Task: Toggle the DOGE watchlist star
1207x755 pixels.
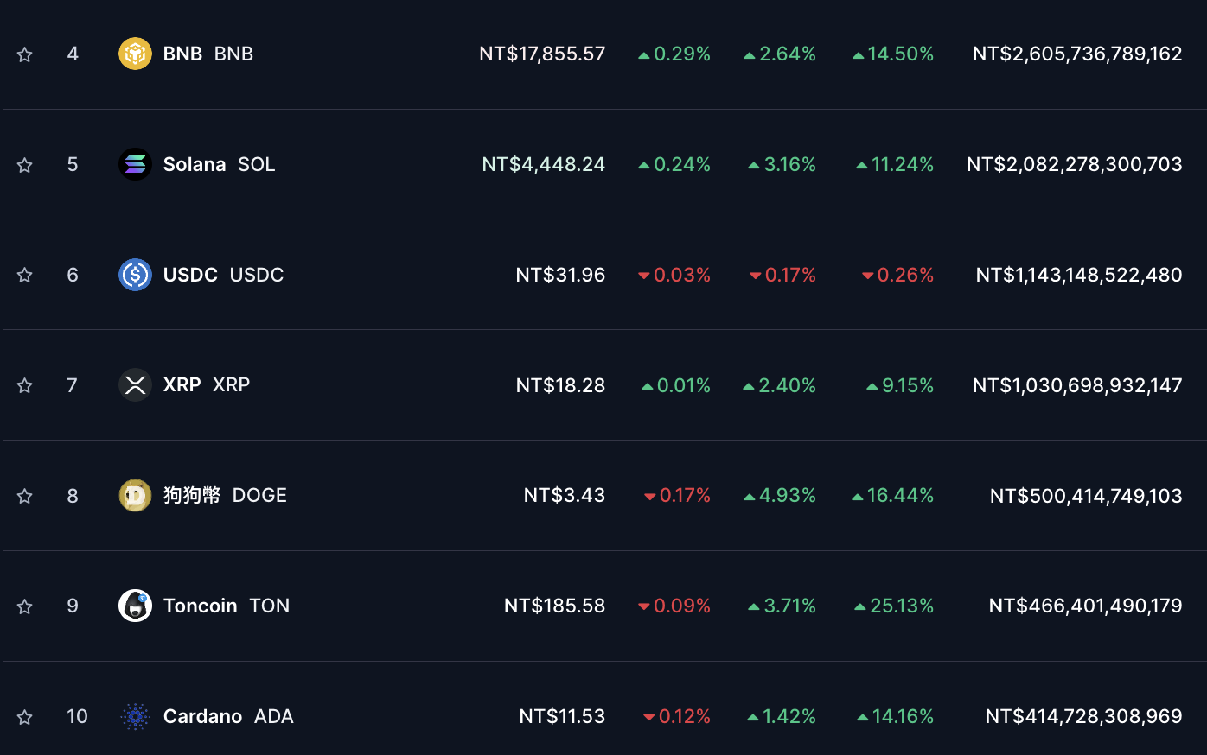Action: (x=25, y=496)
